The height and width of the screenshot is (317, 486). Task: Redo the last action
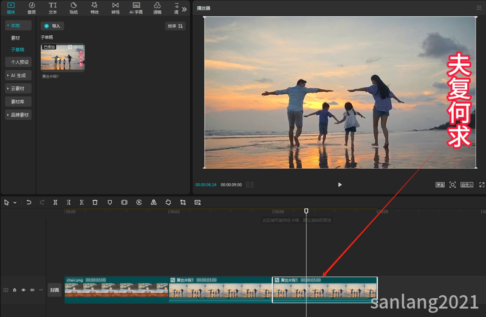(x=42, y=202)
